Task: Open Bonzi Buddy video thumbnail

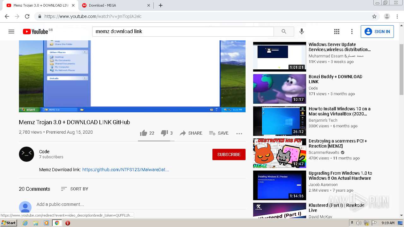Action: click(280, 89)
